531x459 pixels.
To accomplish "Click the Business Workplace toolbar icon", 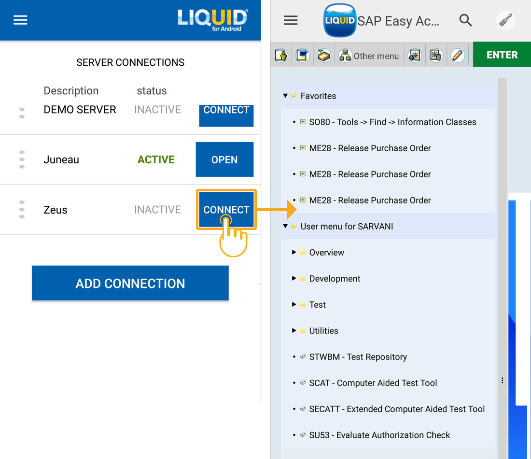I will tap(324, 56).
